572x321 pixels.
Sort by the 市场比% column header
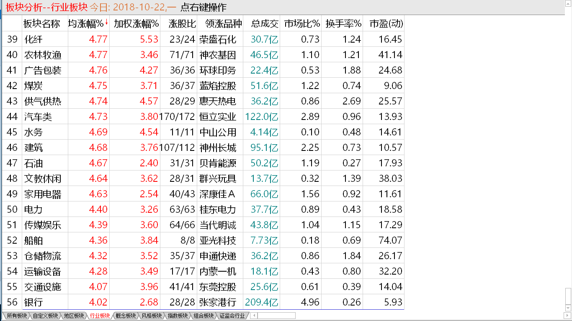click(302, 24)
